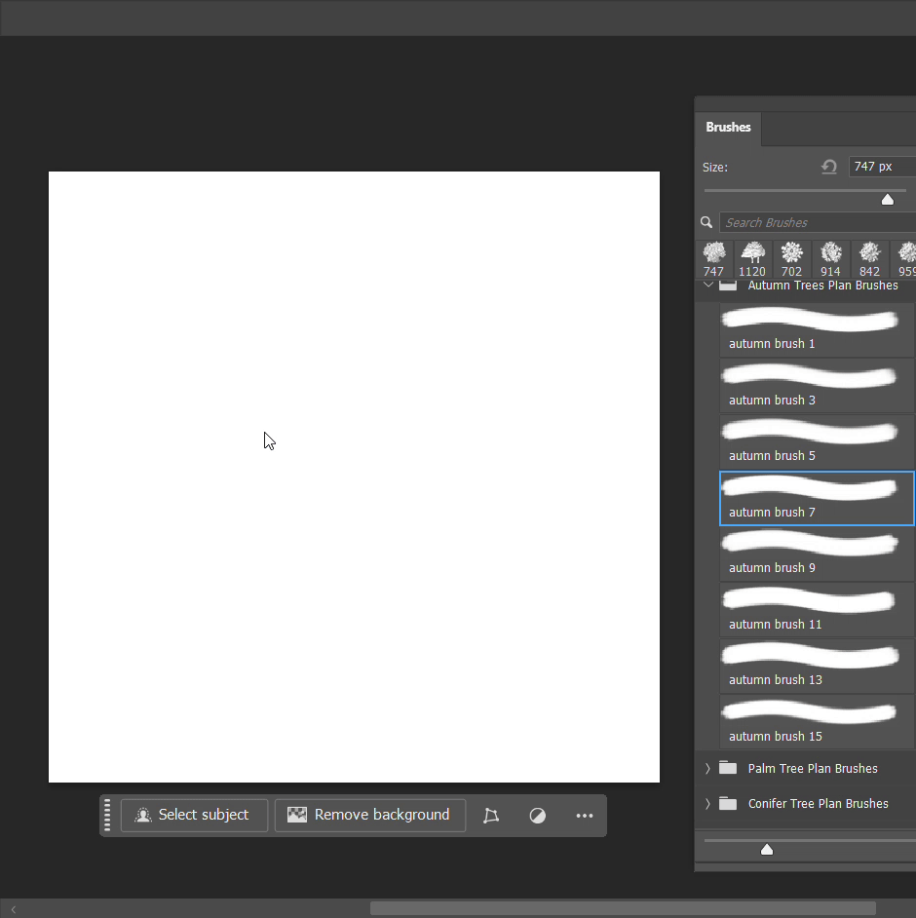Screen dimensions: 916x918
Task: Switch to the Brushes panel tab
Action: (728, 128)
